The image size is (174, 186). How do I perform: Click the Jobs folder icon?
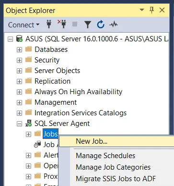tap(38, 134)
